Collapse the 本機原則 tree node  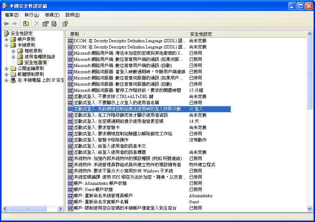coord(6,45)
